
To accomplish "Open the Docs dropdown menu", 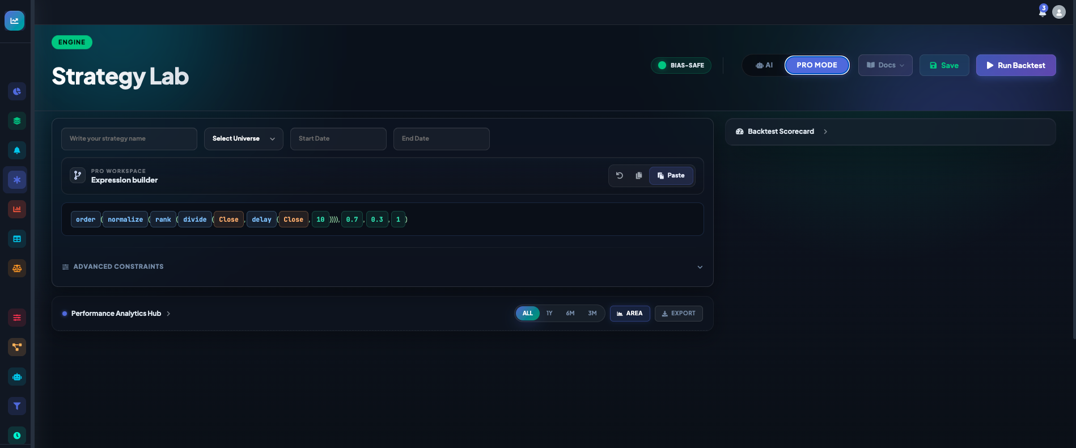I will 886,65.
